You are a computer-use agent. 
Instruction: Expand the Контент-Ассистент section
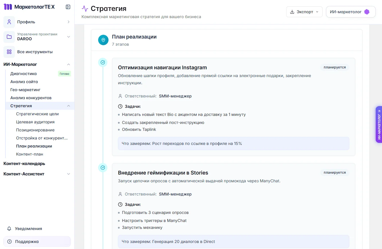point(68,174)
